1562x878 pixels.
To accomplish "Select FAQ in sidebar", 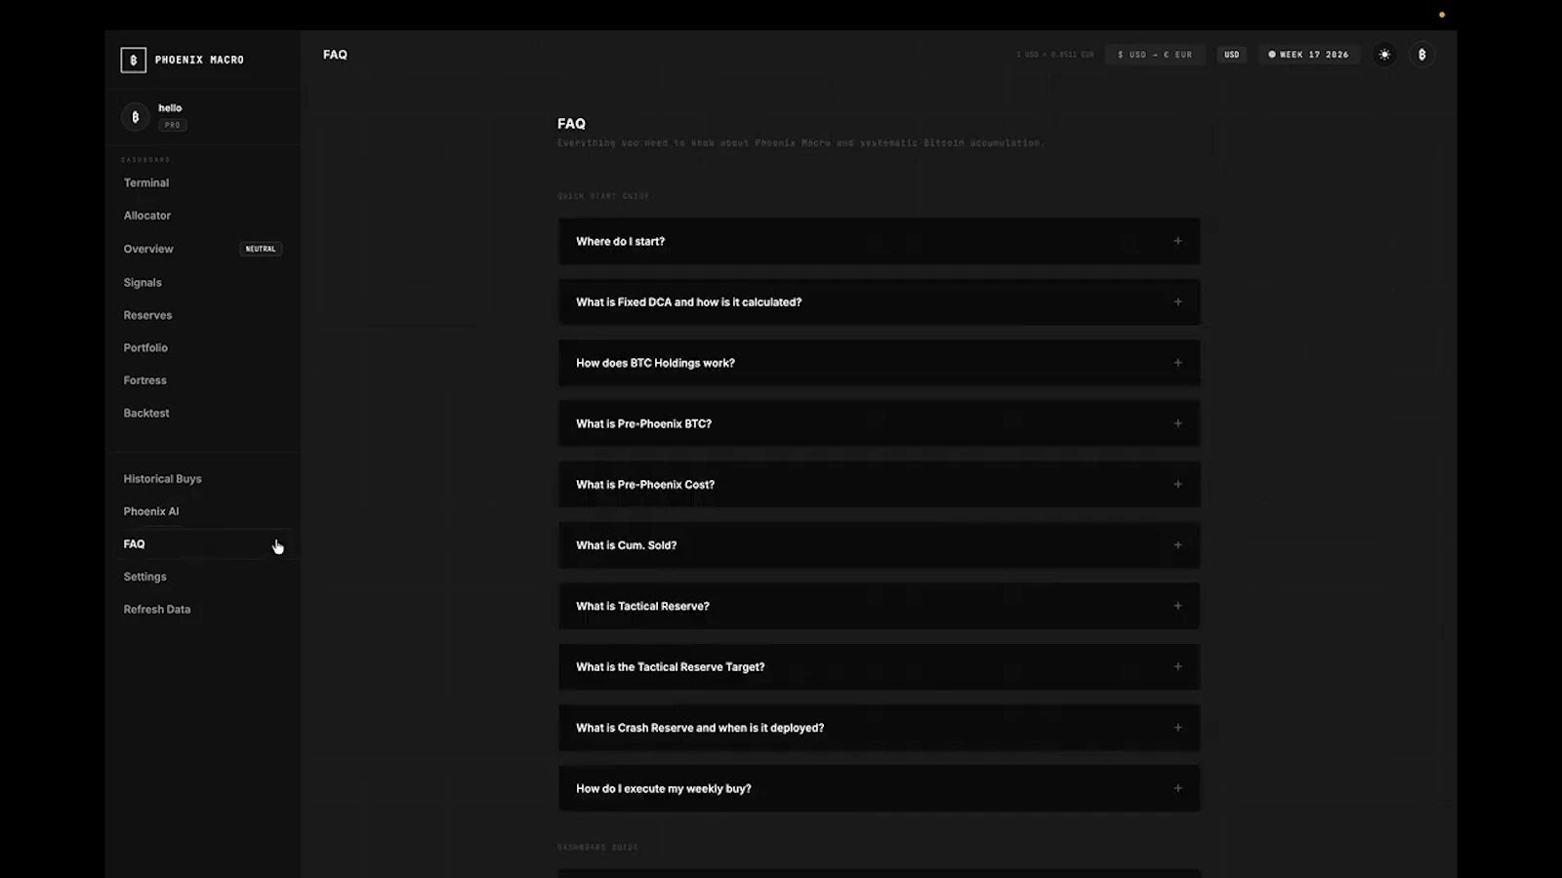I will click(x=202, y=544).
